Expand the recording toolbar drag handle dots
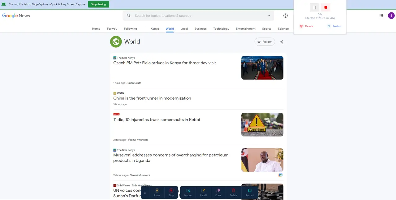This screenshot has height=200, width=396. point(145,192)
